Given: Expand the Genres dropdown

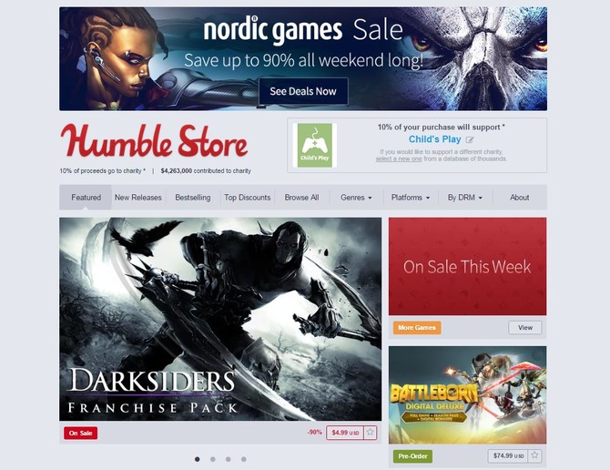Looking at the screenshot, I should (356, 198).
